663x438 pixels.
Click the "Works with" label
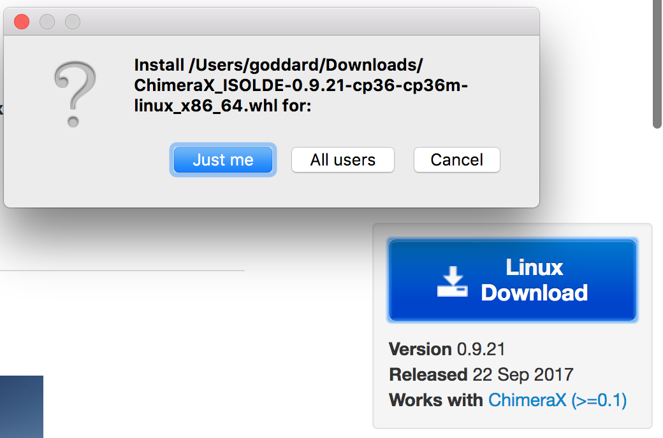pos(435,400)
